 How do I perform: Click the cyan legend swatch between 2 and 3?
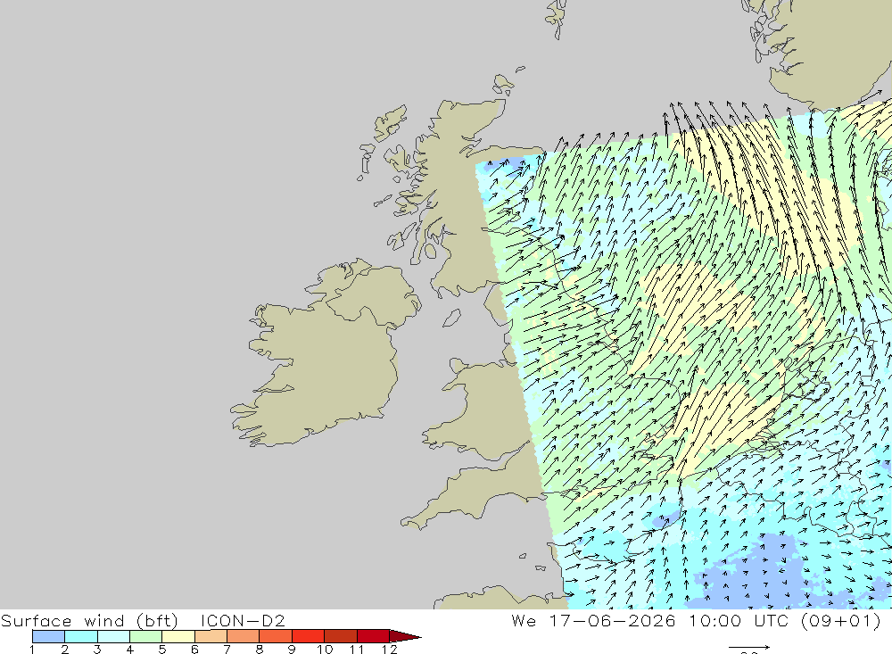[x=81, y=636]
